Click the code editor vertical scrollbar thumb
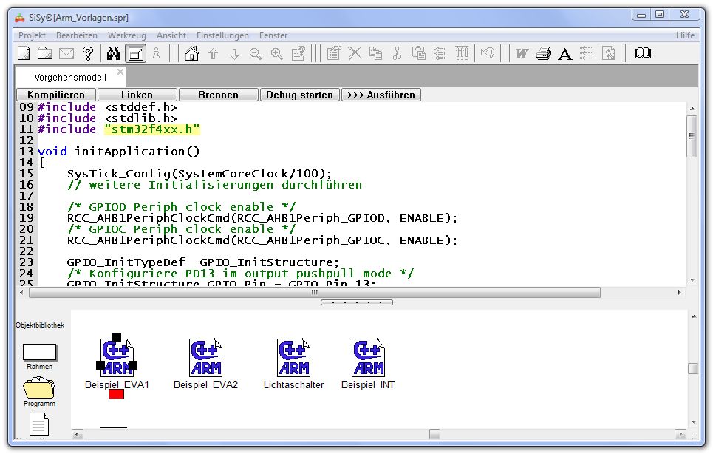713x454 pixels. coord(692,137)
